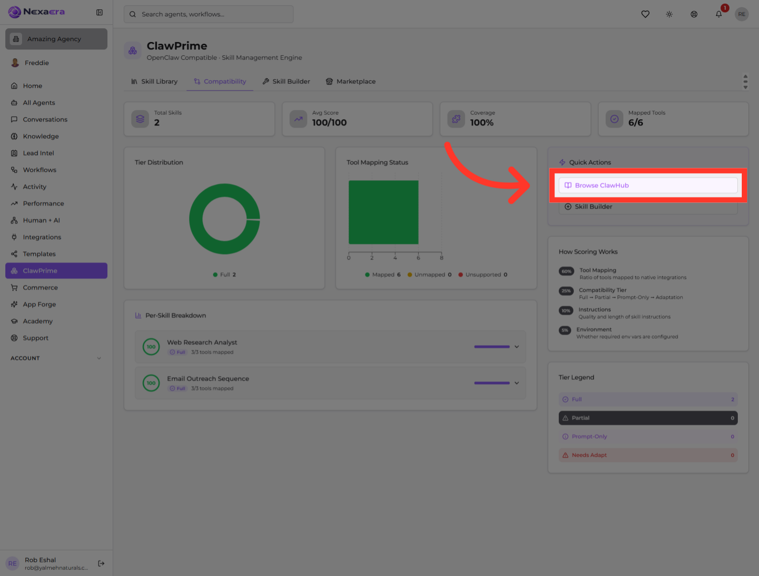This screenshot has width=759, height=576.
Task: Click the Integrations plug icon
Action: 14,237
